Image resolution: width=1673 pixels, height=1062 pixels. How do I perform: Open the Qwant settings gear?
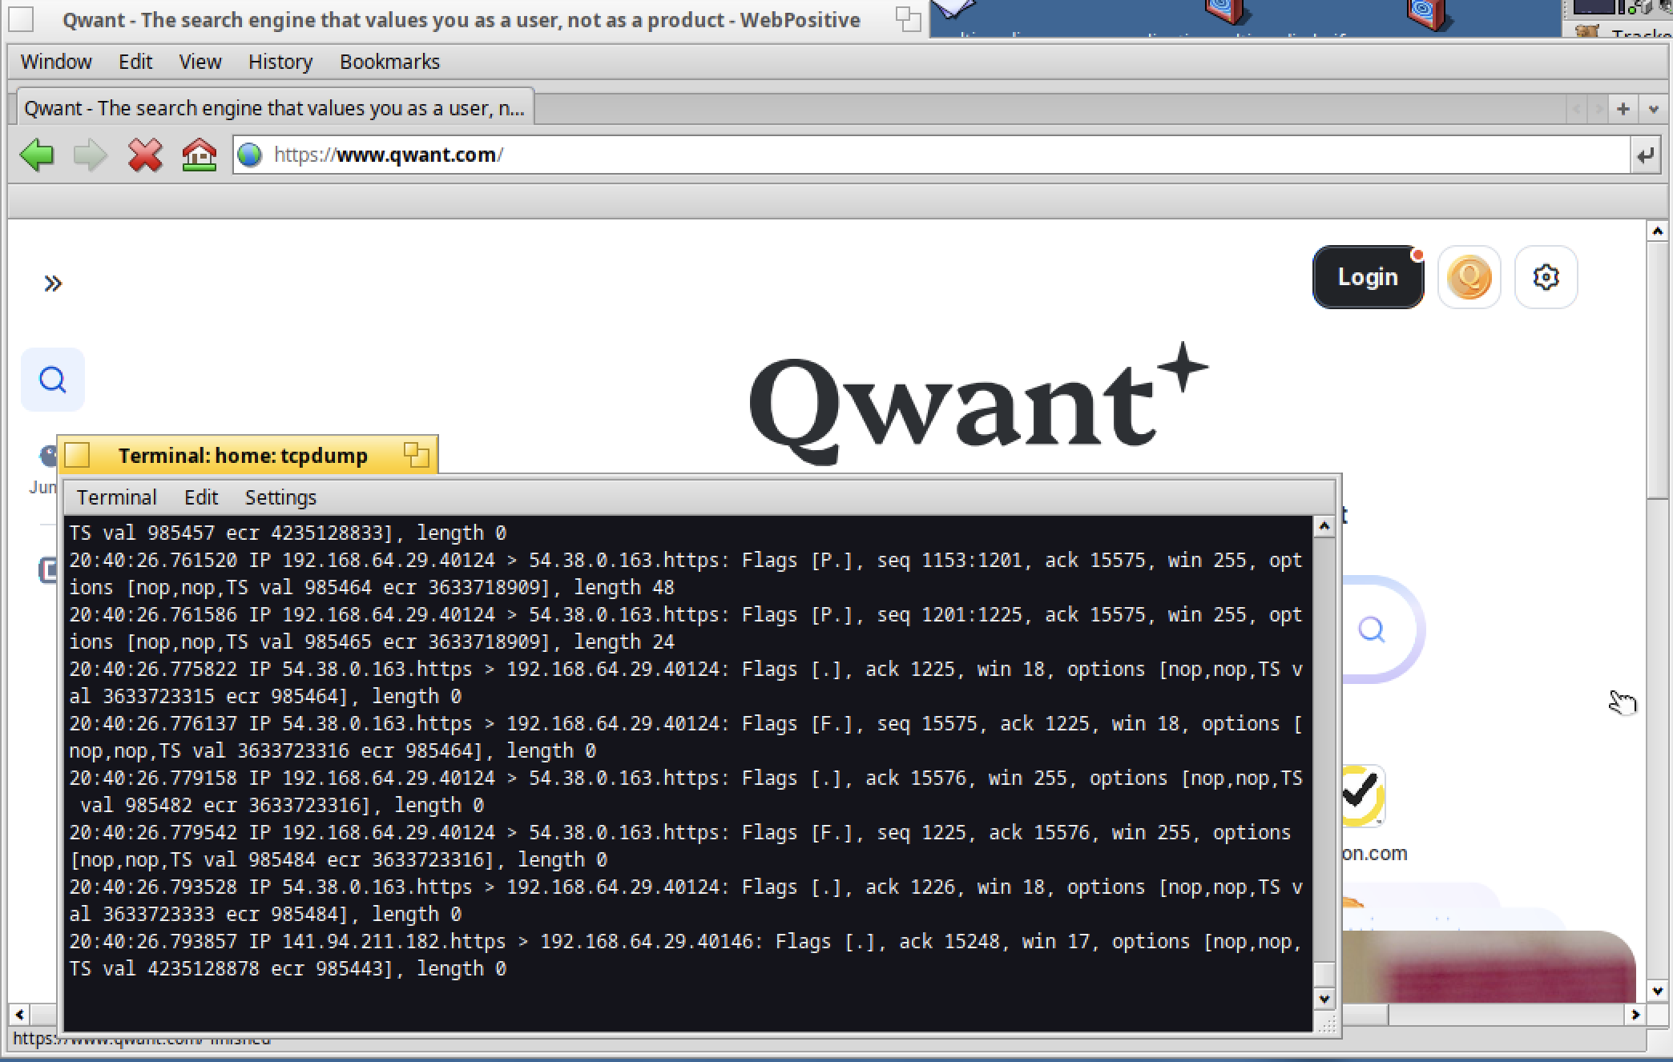1546,277
